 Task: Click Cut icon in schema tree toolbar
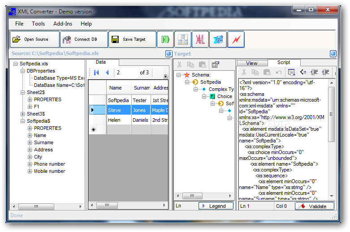[x=179, y=64]
